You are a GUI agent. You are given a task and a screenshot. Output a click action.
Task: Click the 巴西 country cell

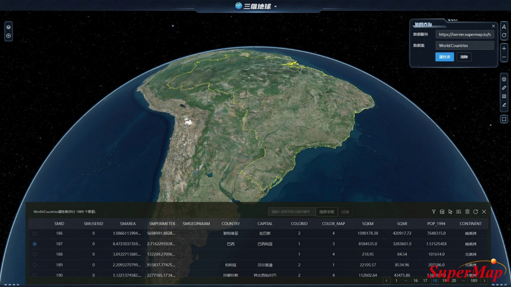pyautogui.click(x=230, y=244)
